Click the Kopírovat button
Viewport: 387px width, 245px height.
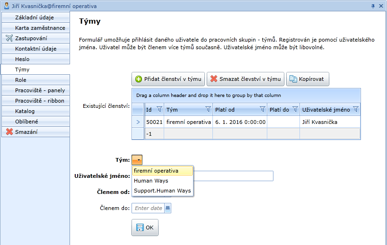coord(308,79)
